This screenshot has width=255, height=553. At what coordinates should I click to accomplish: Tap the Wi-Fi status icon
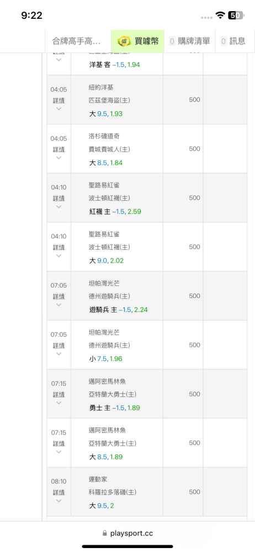pyautogui.click(x=220, y=15)
